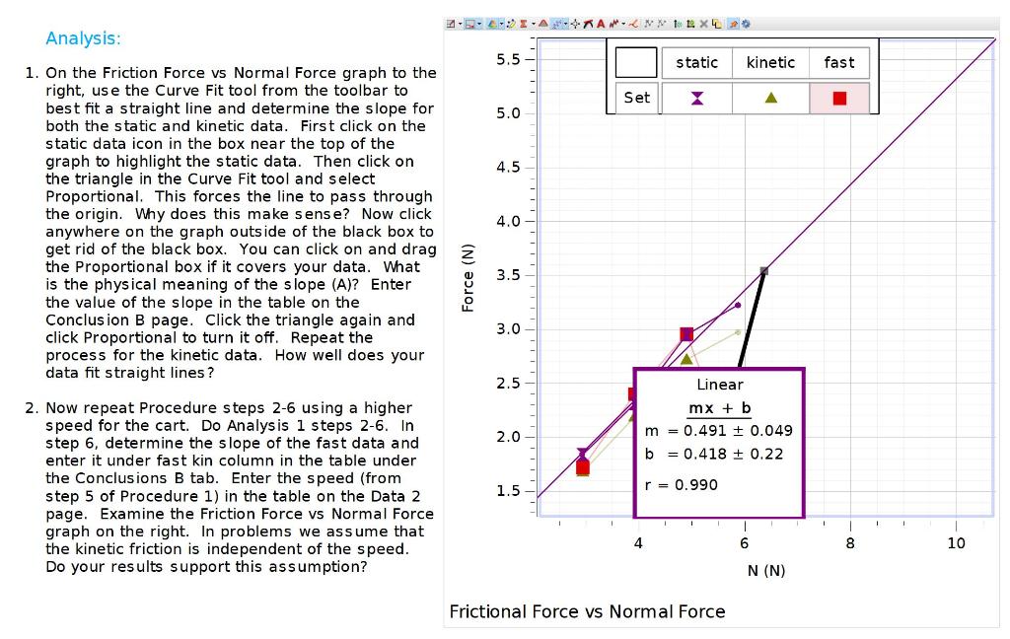Viewport: 1010px width, 639px height.
Task: Click the static legend header cell
Action: (696, 62)
